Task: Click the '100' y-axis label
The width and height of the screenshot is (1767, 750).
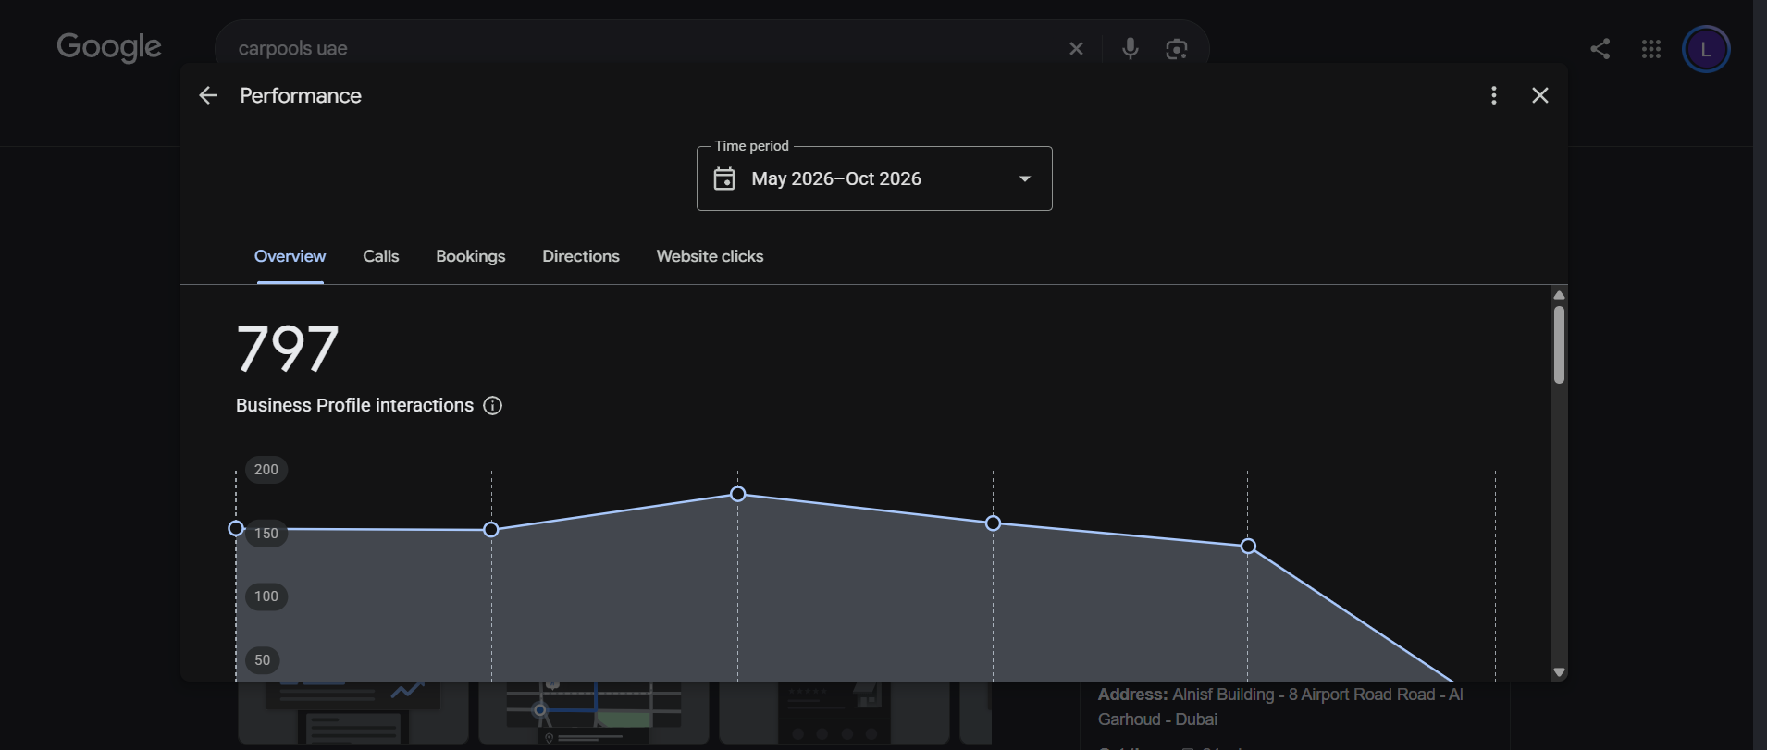Action: tap(266, 596)
